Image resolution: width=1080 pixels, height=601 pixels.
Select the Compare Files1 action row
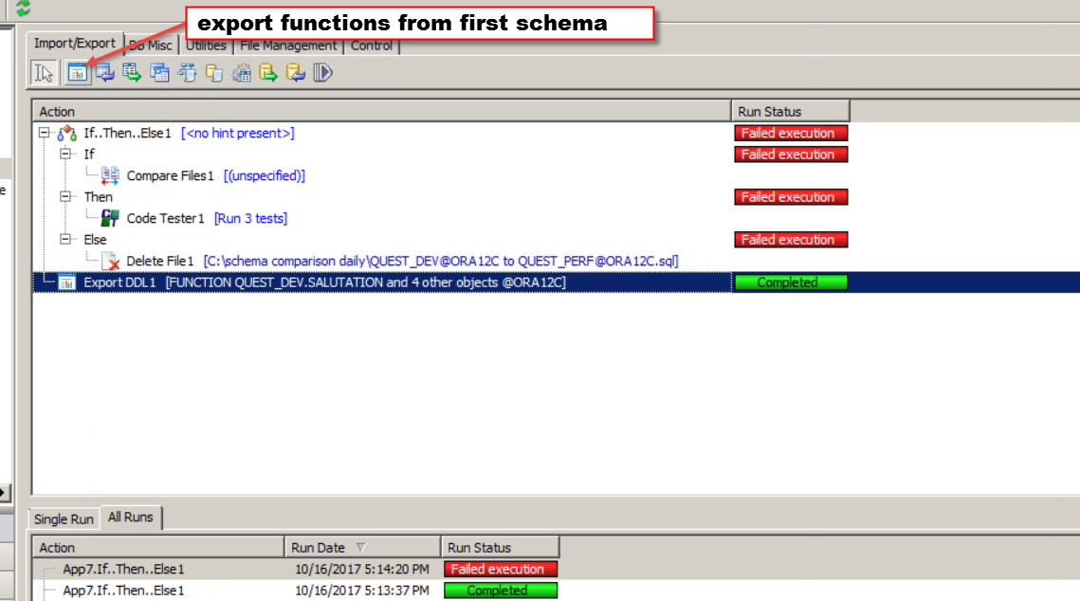(381, 175)
